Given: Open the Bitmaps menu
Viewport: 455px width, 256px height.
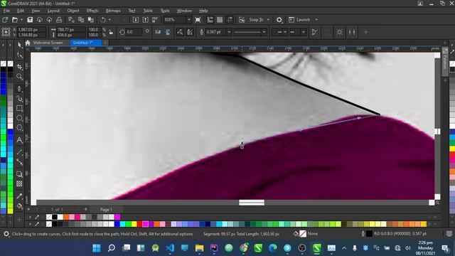Looking at the screenshot, I should pos(113,11).
